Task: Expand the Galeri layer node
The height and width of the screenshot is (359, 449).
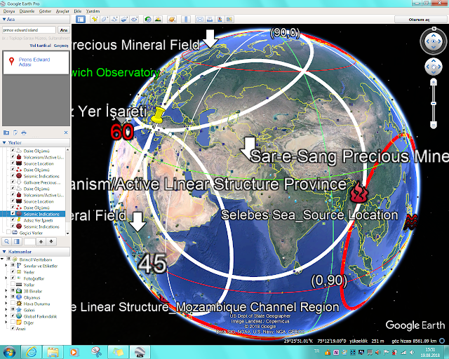Action: [6, 309]
